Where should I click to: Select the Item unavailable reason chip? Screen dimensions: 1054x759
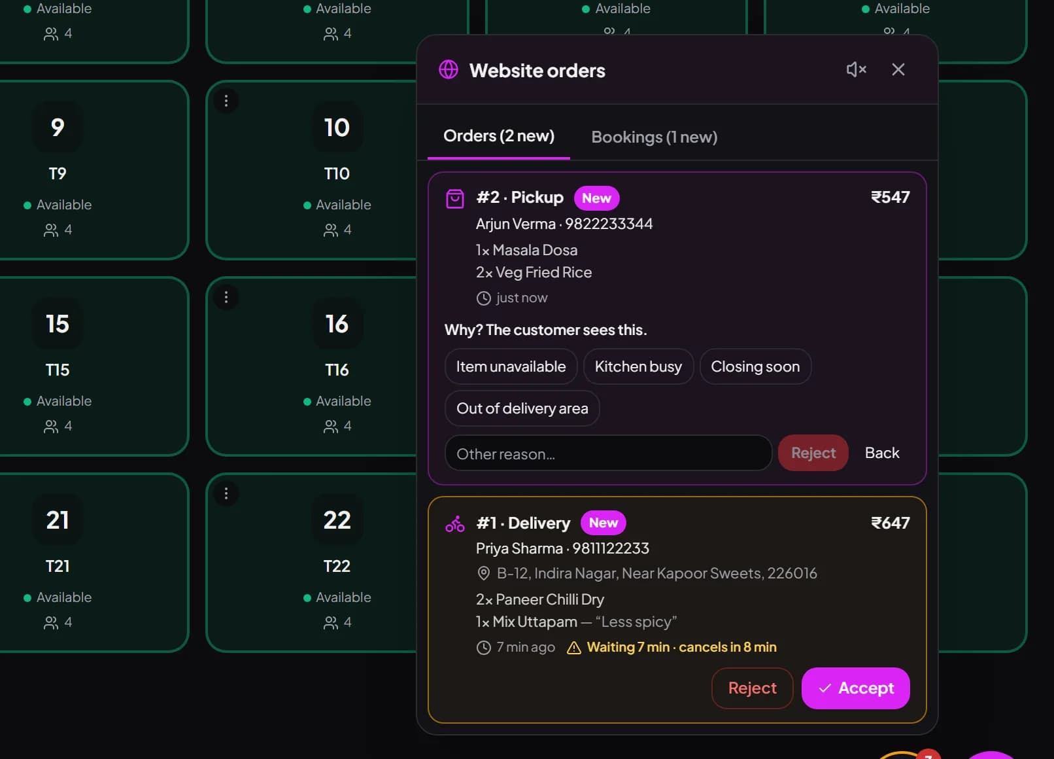point(511,366)
